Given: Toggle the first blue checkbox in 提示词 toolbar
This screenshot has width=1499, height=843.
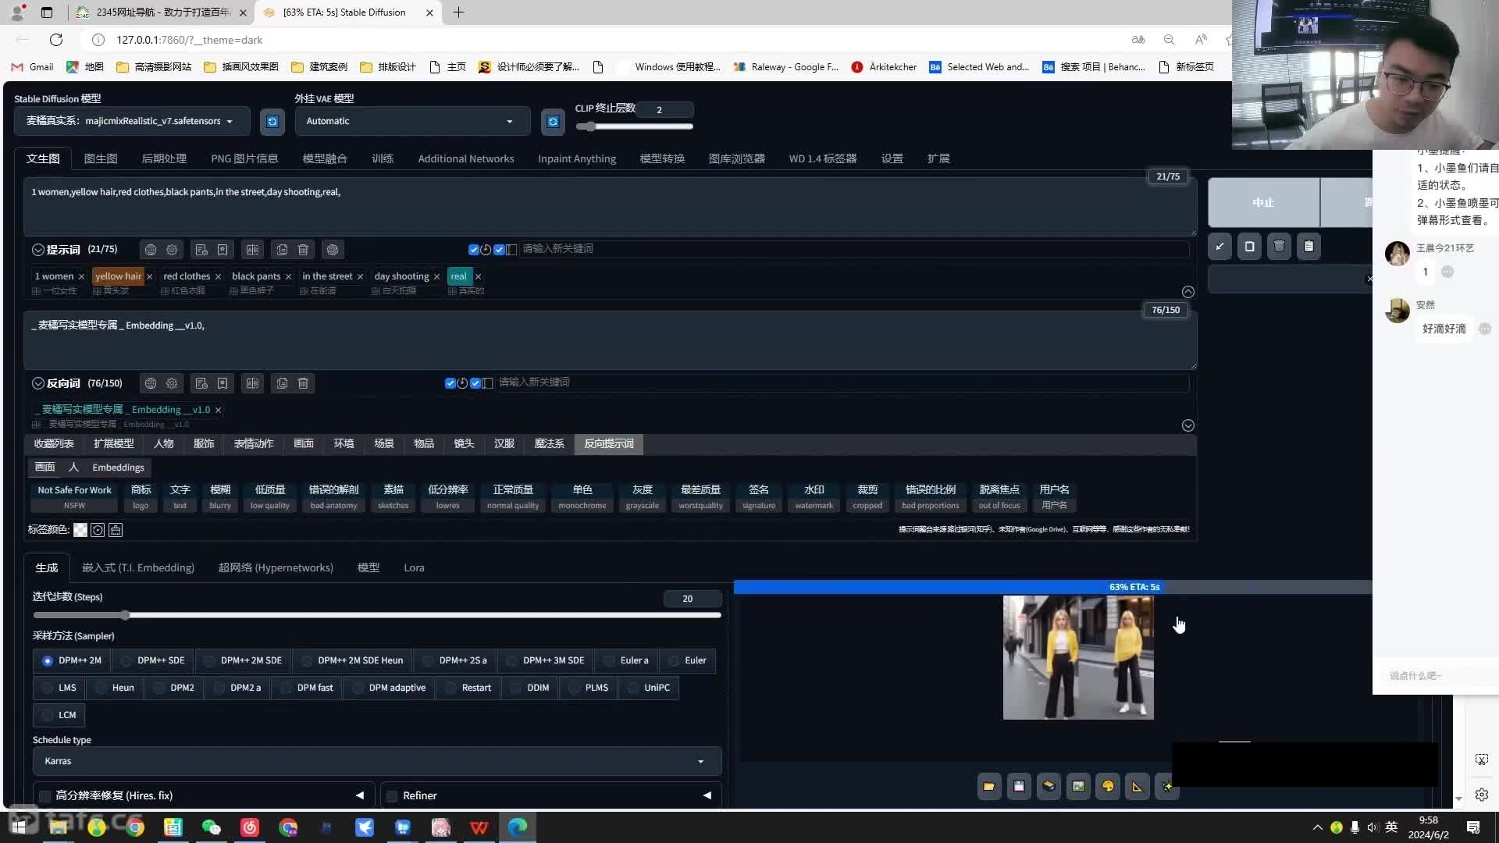Looking at the screenshot, I should coord(473,250).
